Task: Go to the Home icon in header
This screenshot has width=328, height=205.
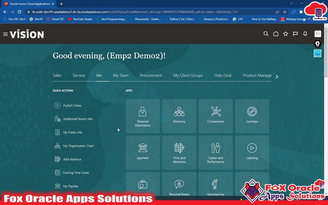Action: (x=276, y=34)
